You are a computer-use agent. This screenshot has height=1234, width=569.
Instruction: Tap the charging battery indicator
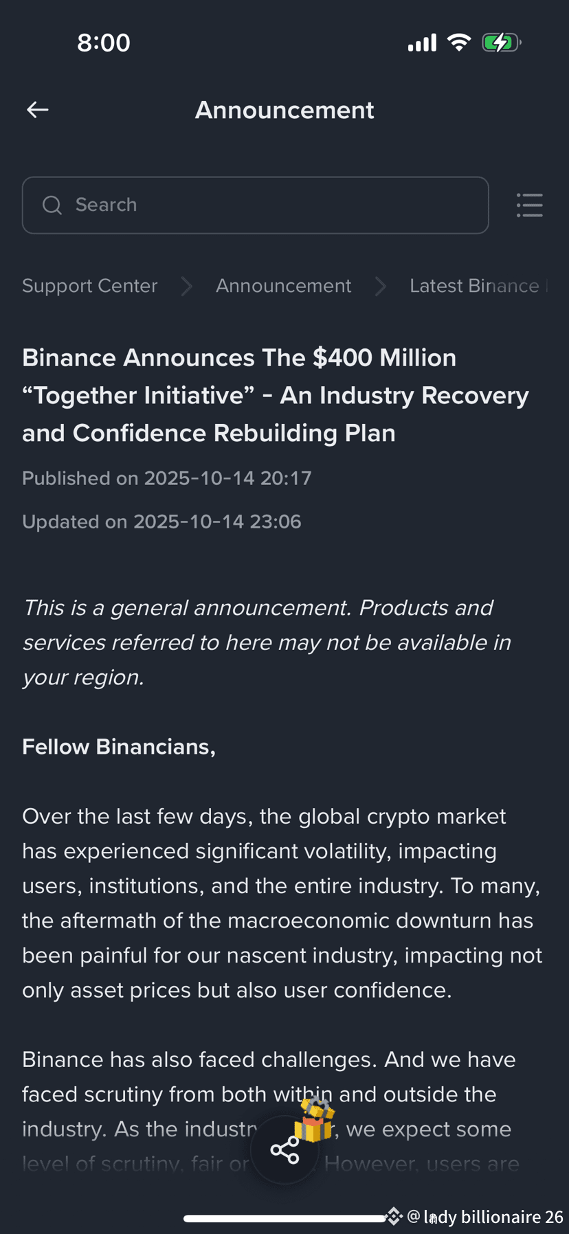[501, 42]
